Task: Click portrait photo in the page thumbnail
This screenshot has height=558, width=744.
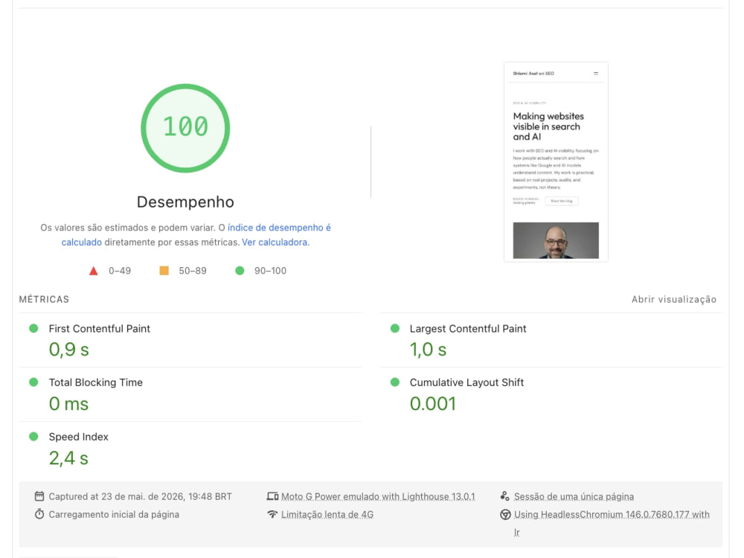Action: coord(556,240)
